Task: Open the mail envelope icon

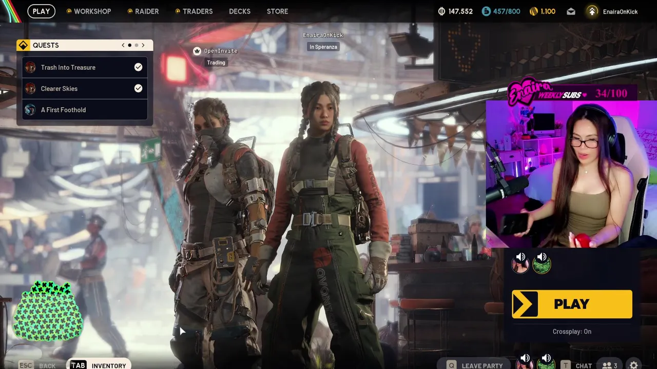Action: (571, 11)
